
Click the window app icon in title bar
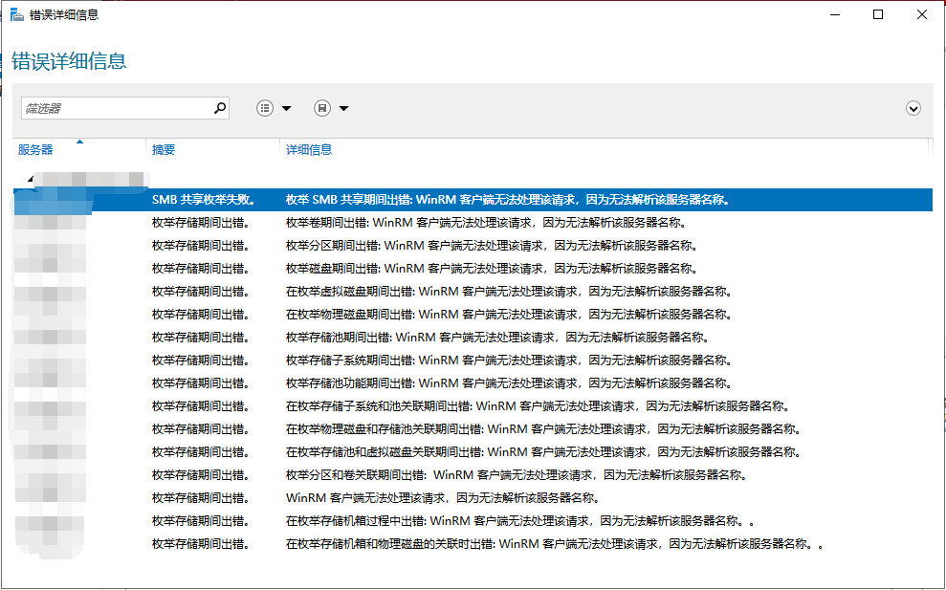17,14
